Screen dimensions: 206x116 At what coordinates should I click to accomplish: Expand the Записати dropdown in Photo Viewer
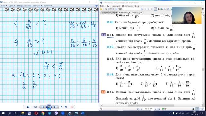tap(37, 6)
